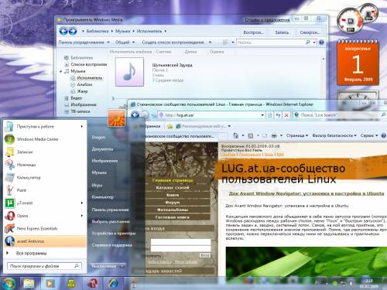Viewport: 387px width, 290px height.
Task: Open the IE address bar dropdown
Action: 262,115
